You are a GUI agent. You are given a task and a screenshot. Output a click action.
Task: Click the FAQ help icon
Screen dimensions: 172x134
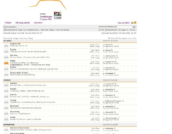(x=99, y=30)
